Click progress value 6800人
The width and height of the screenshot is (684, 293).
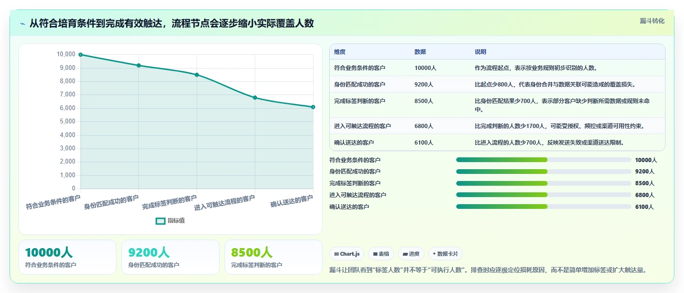(645, 195)
